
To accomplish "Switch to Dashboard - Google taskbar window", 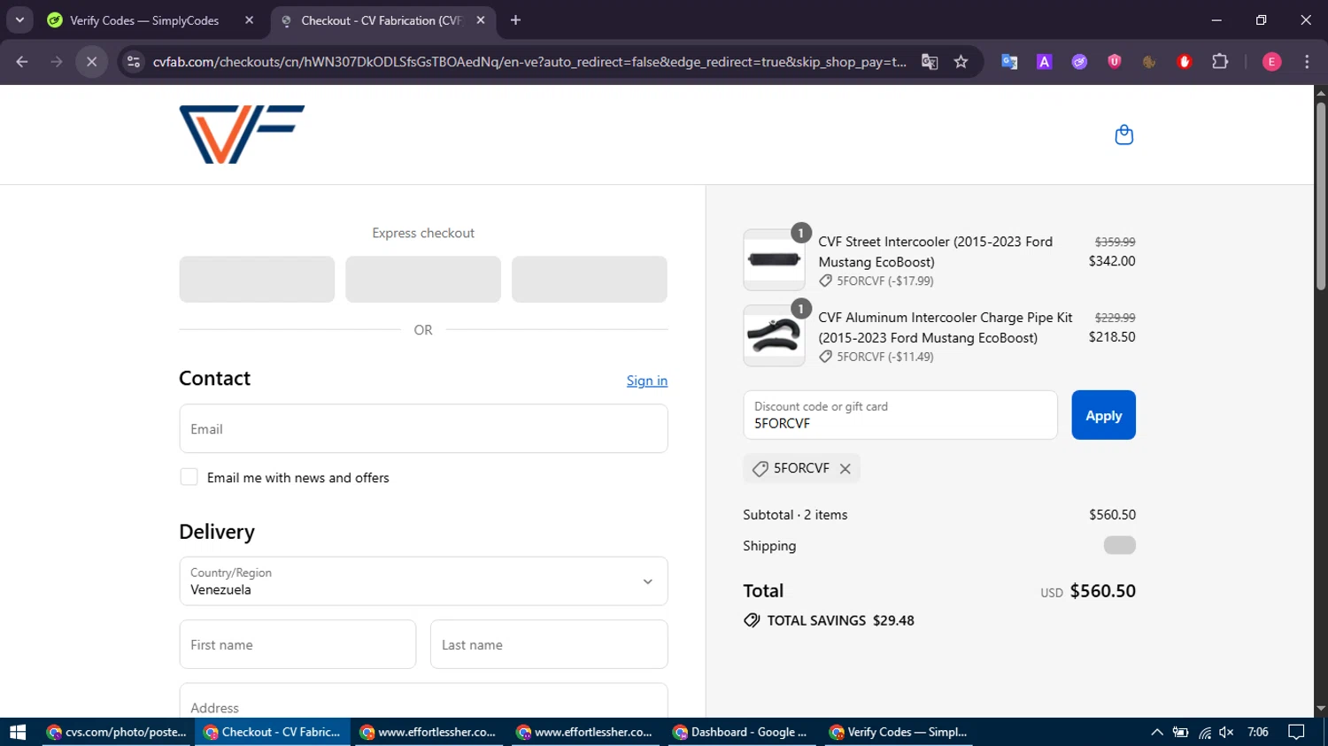I will [x=741, y=732].
